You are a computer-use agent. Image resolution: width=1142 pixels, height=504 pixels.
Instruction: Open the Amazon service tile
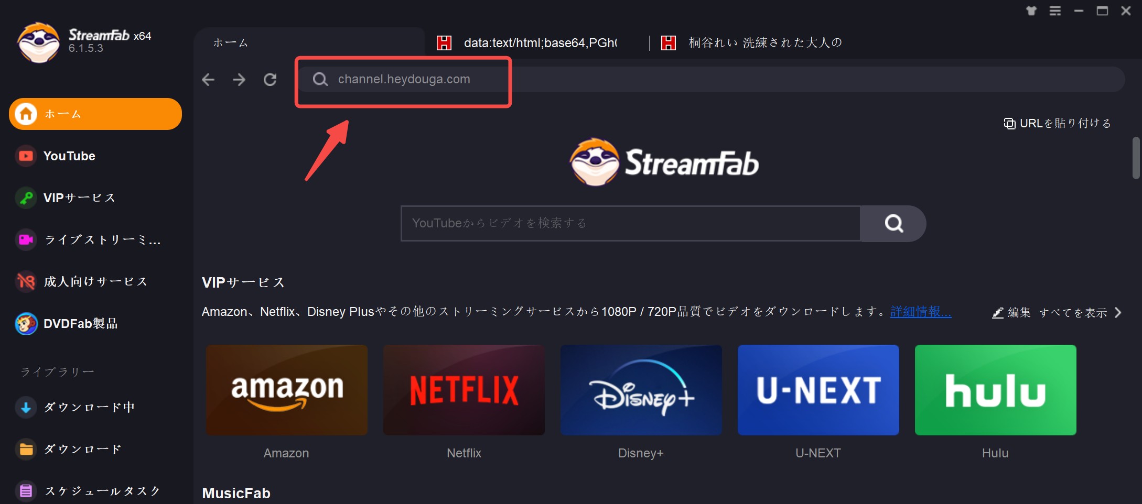tap(287, 390)
